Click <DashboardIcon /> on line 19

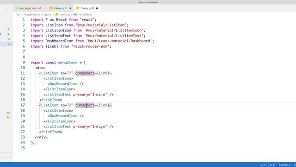click(x=66, y=116)
